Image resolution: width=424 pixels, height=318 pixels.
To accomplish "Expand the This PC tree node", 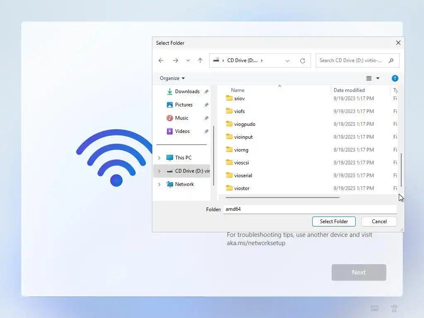I will (x=159, y=158).
